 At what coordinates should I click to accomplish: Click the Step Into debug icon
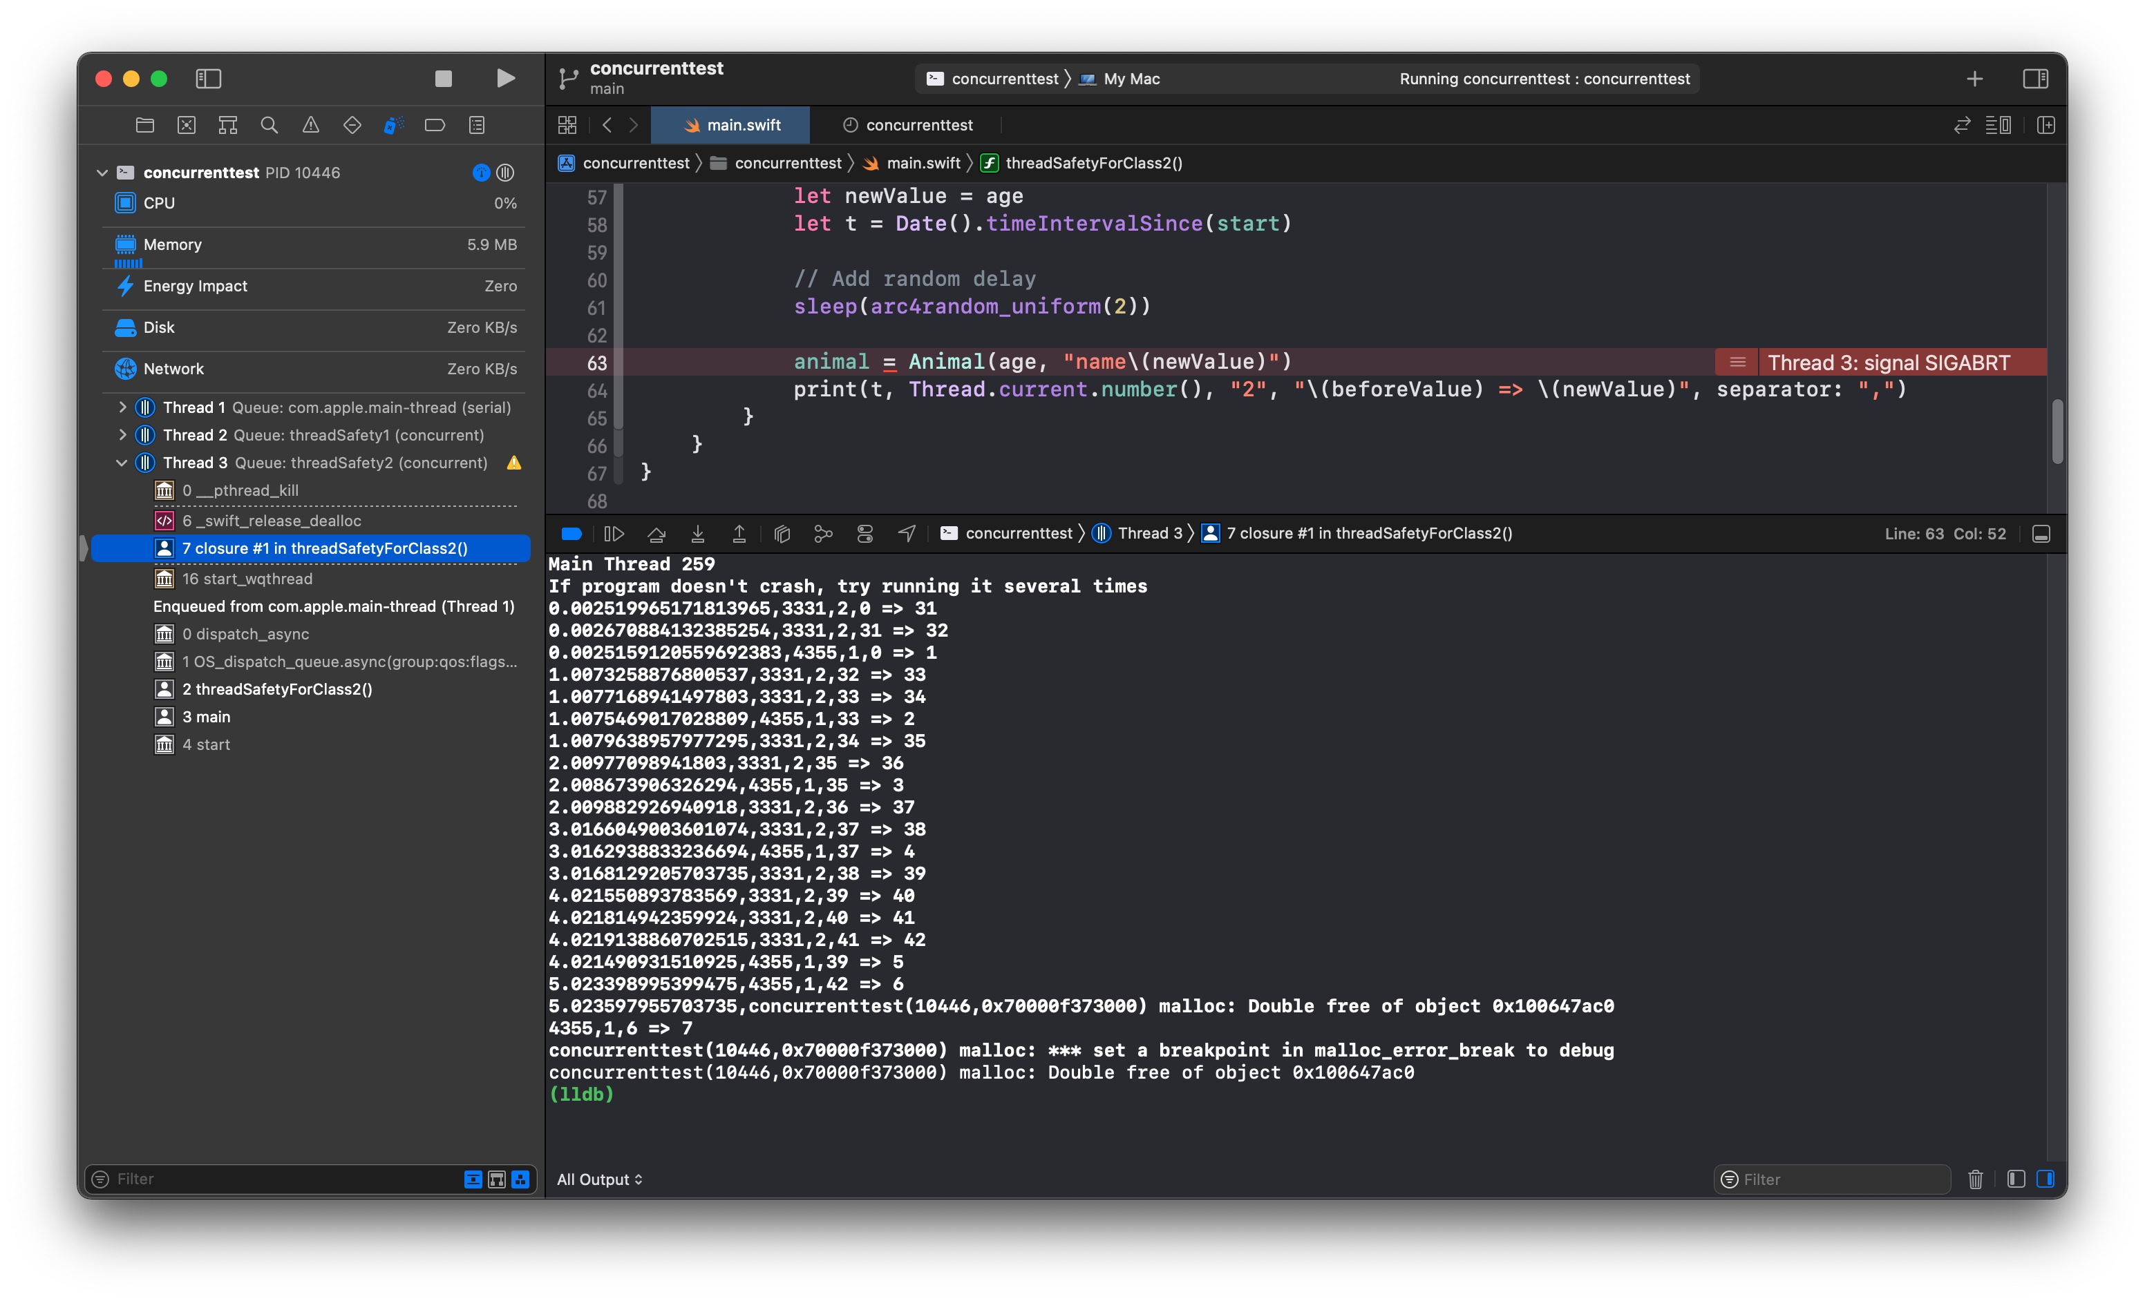697,533
